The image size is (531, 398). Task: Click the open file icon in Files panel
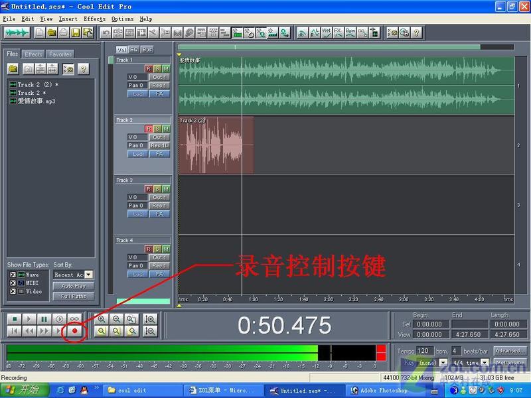[x=13, y=69]
